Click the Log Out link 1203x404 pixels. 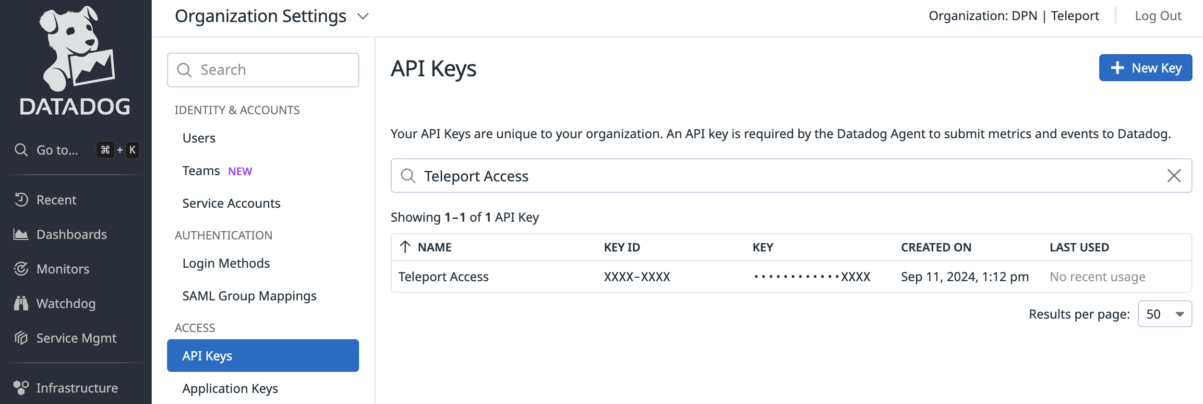1158,16
